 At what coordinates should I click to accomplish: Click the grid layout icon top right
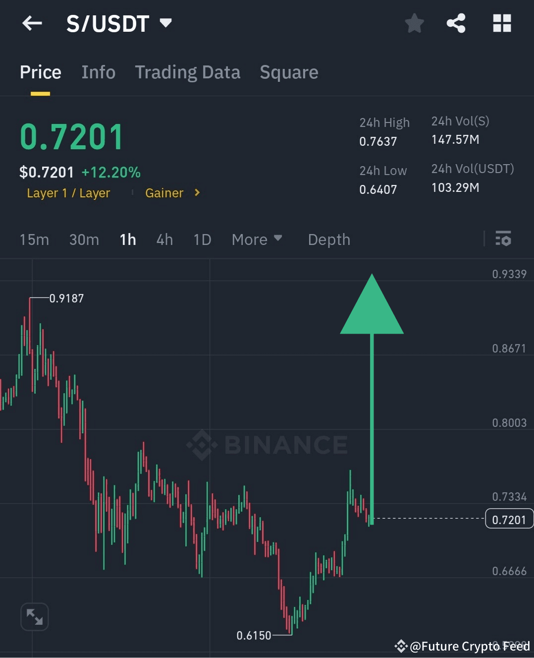coord(501,23)
